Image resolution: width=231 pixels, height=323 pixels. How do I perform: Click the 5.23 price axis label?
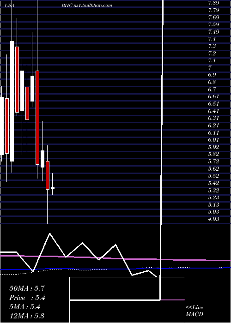click(213, 197)
